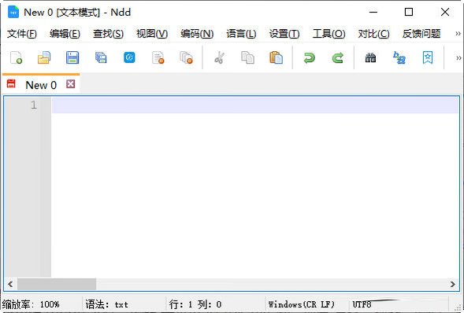Open find using the binoculars icon
This screenshot has width=464, height=313.
tap(370, 57)
